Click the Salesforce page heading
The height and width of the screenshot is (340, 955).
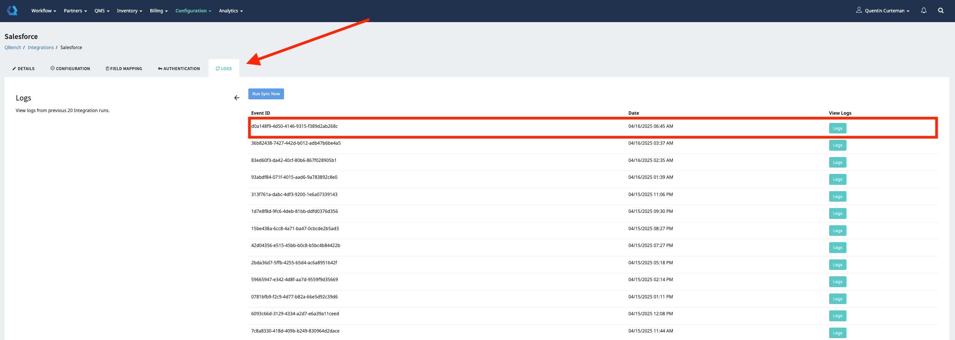click(x=21, y=36)
